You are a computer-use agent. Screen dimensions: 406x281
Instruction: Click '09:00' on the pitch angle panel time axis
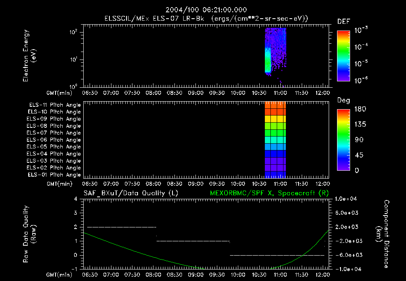coord(195,184)
